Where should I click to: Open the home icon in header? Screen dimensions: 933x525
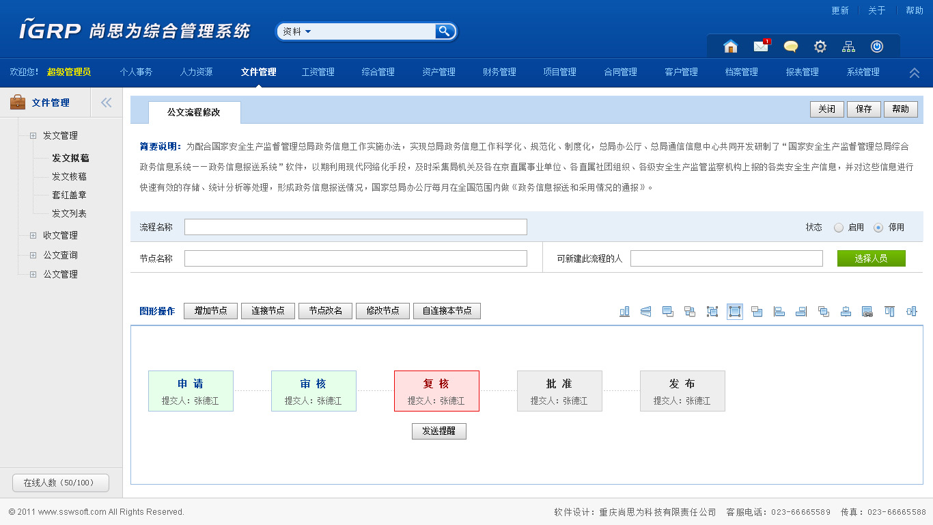pos(730,46)
